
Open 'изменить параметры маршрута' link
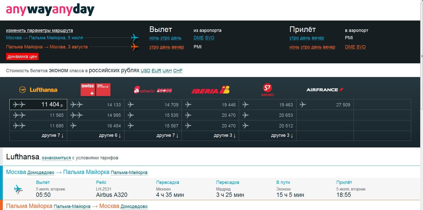(x=39, y=30)
